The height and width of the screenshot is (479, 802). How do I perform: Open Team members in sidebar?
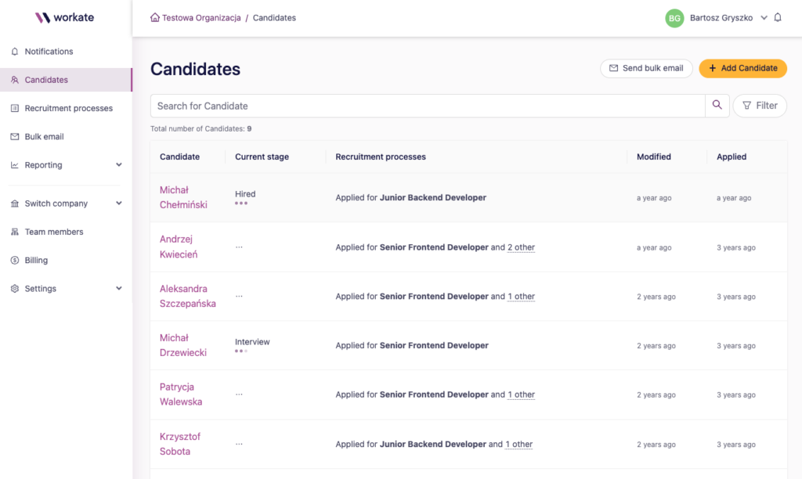pyautogui.click(x=53, y=232)
